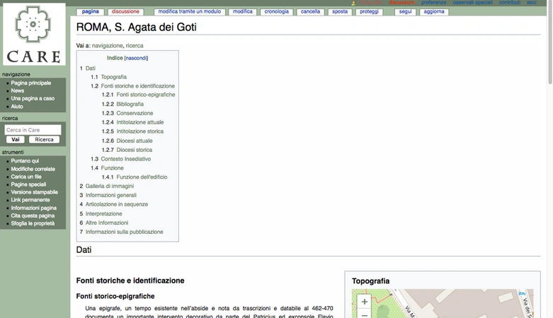The height and width of the screenshot is (318, 553).
Task: Open the modifica tab
Action: coord(243,11)
